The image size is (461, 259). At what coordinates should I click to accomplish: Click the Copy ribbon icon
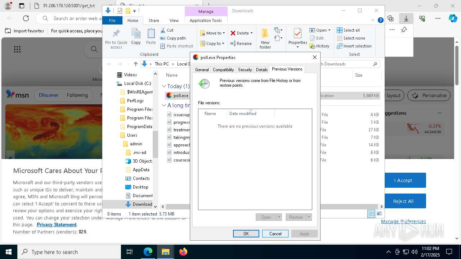(136, 36)
